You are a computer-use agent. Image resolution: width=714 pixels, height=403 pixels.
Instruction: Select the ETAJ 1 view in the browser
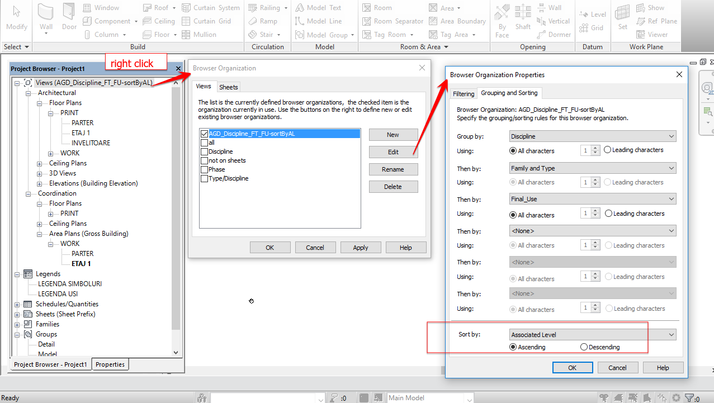[82, 132]
